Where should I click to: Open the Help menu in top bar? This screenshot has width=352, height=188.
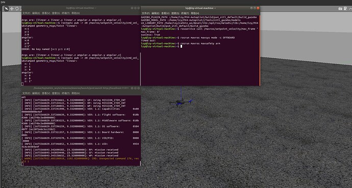coord(3,2)
